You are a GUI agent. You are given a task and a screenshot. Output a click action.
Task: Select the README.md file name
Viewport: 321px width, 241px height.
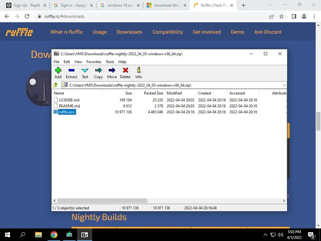pos(69,106)
